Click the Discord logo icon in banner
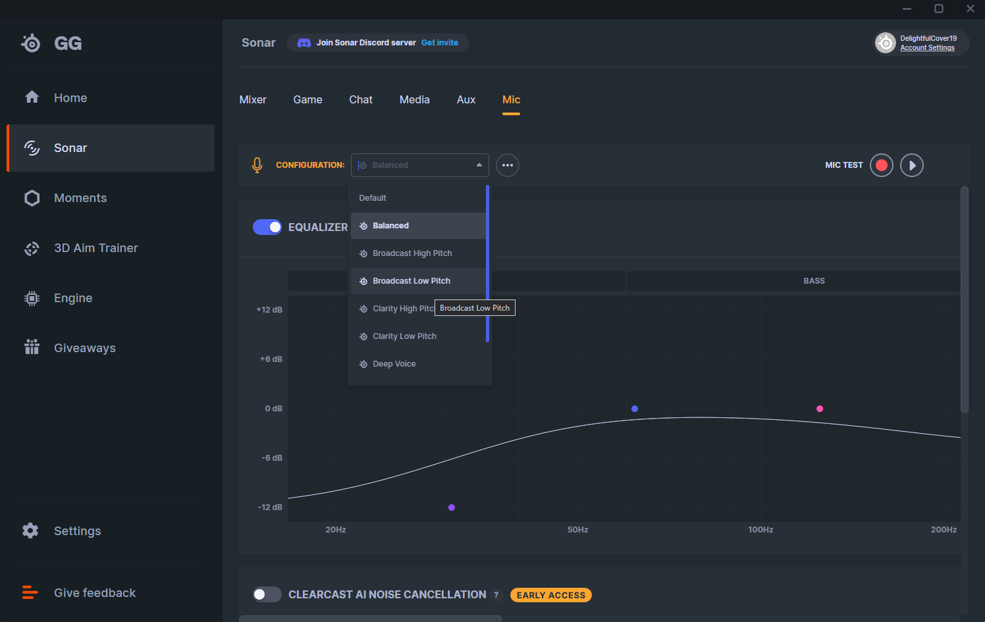985x622 pixels. tap(304, 43)
